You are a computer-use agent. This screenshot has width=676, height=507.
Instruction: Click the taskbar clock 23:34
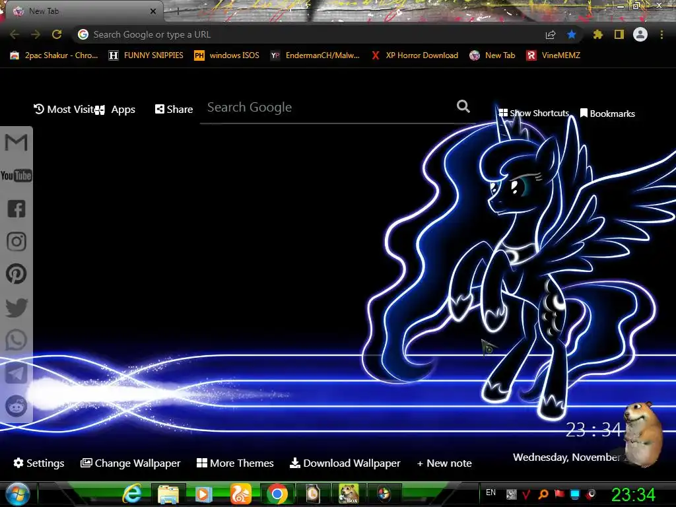click(633, 495)
